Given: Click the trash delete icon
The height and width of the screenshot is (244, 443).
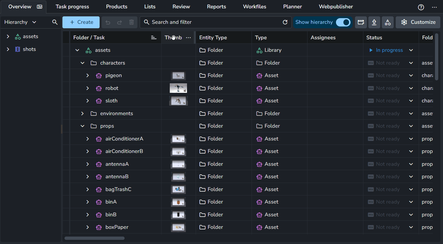Looking at the screenshot, I should [131, 22].
